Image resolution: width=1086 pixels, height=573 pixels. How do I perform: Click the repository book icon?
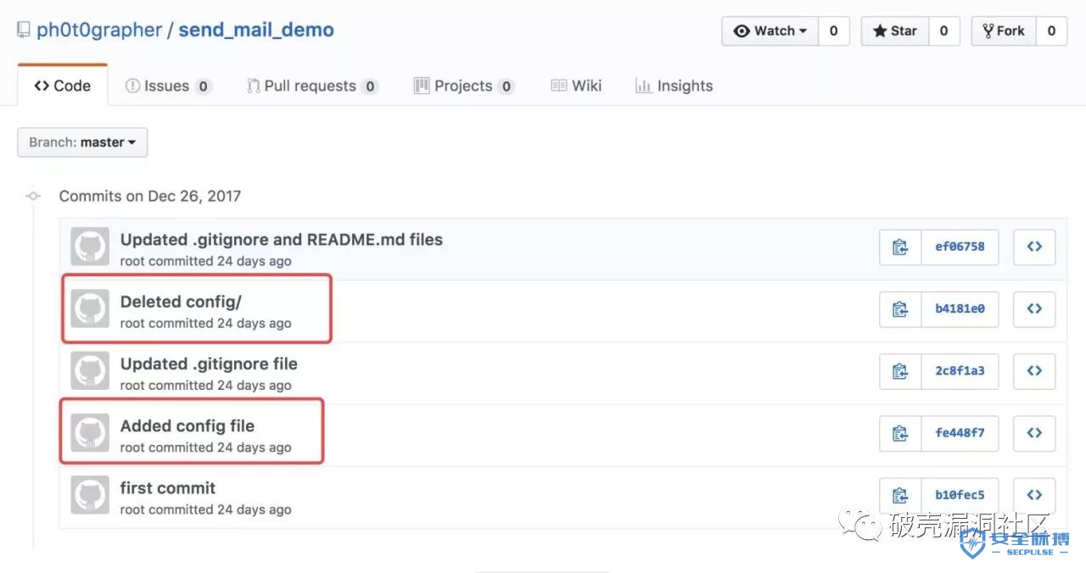tap(24, 31)
